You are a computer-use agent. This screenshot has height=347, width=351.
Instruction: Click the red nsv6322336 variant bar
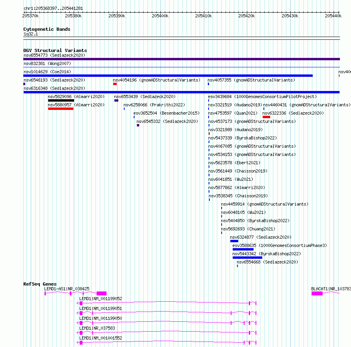[x=266, y=117]
